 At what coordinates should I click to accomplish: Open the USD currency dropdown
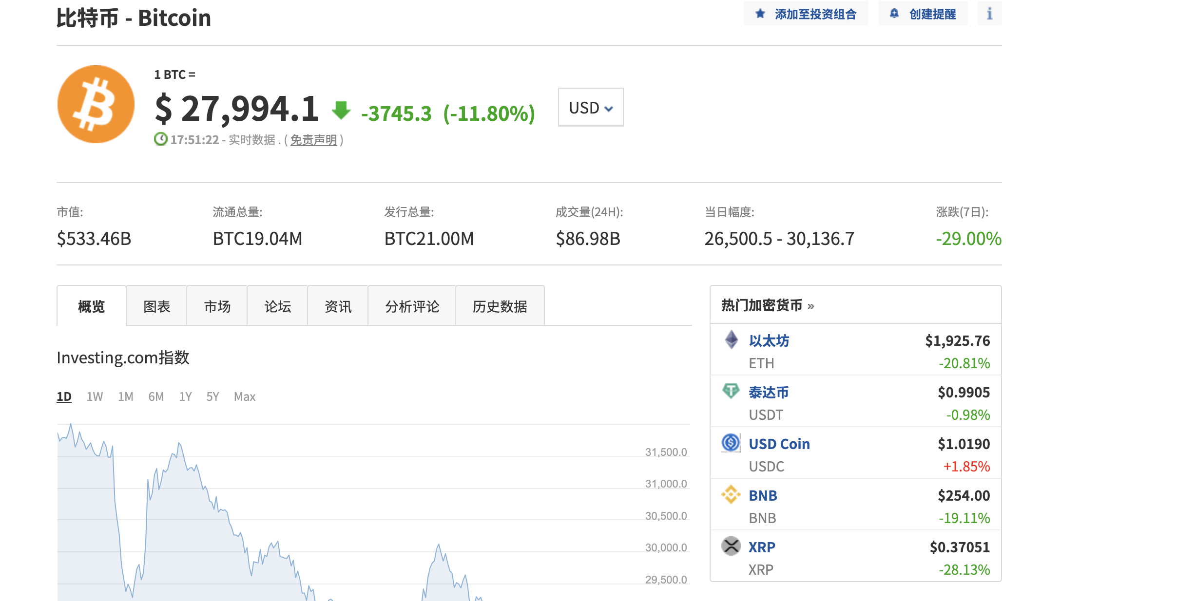click(590, 107)
